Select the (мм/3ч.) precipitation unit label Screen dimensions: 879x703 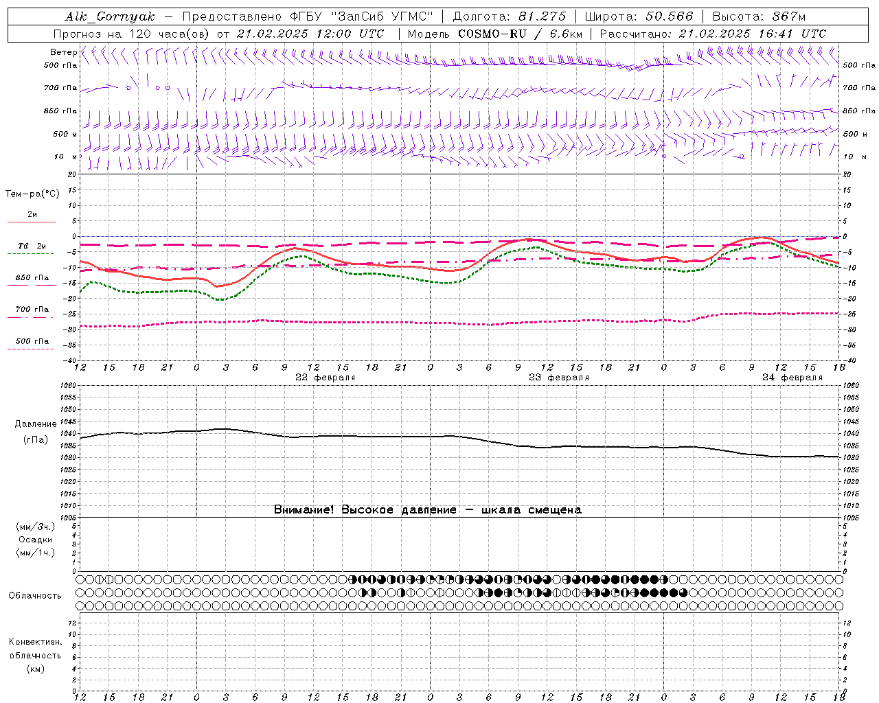[36, 527]
